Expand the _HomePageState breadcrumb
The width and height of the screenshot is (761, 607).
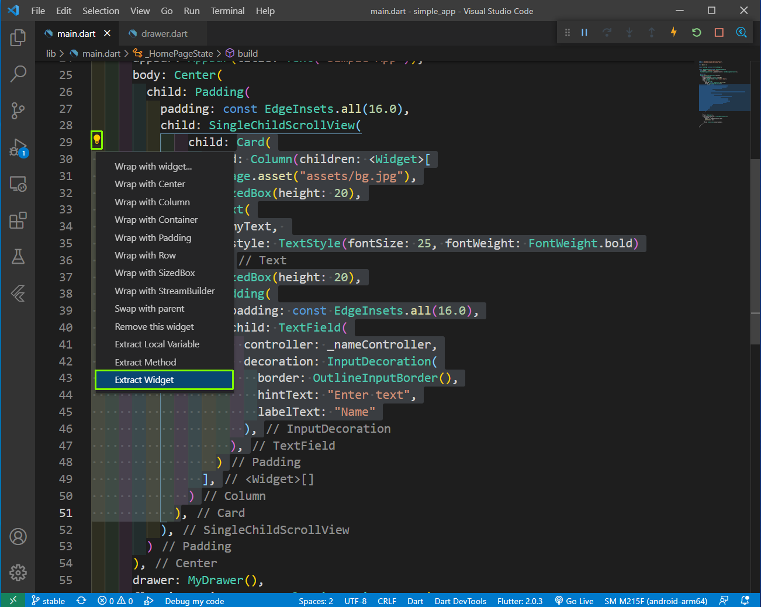(173, 53)
